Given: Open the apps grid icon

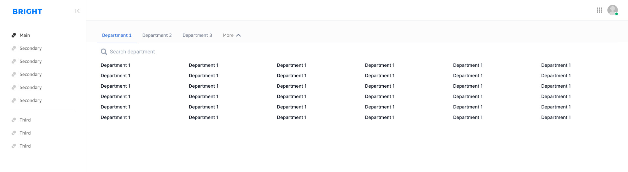Looking at the screenshot, I should tap(600, 10).
